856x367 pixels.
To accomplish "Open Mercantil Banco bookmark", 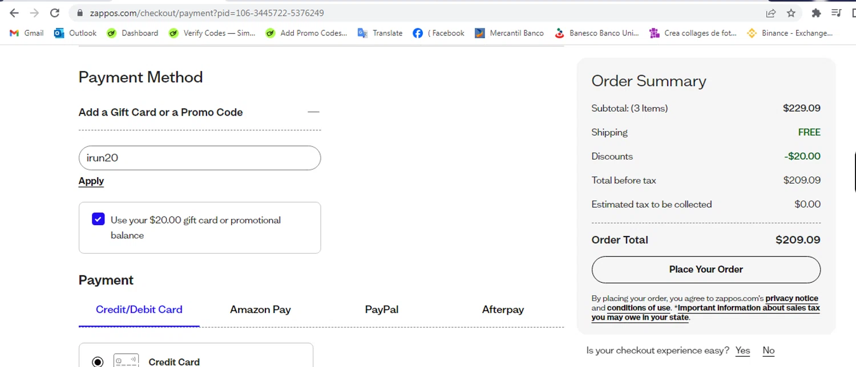I will click(509, 33).
